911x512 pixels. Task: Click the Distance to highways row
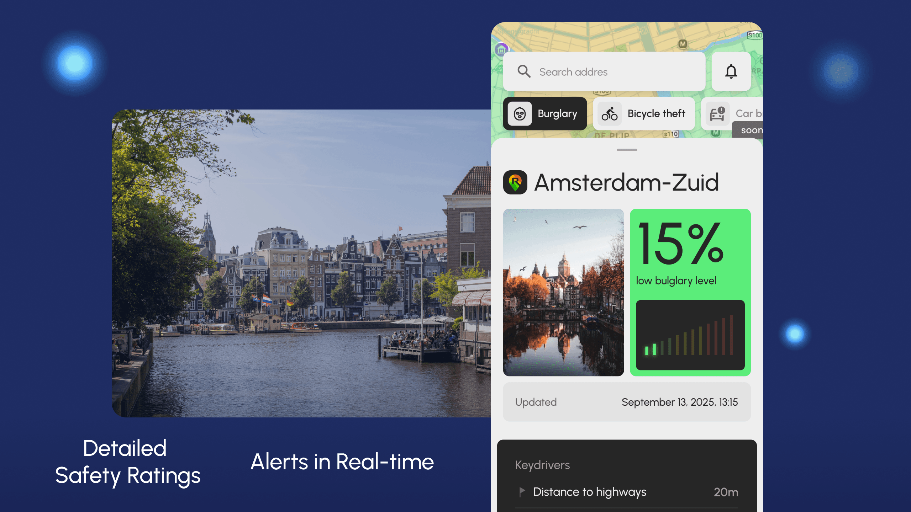pyautogui.click(x=627, y=492)
